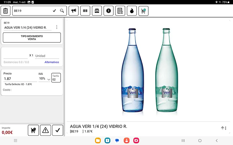The width and height of the screenshot is (233, 145).
Task: Expand the IVA 10% dropdown
Action: tap(44, 79)
